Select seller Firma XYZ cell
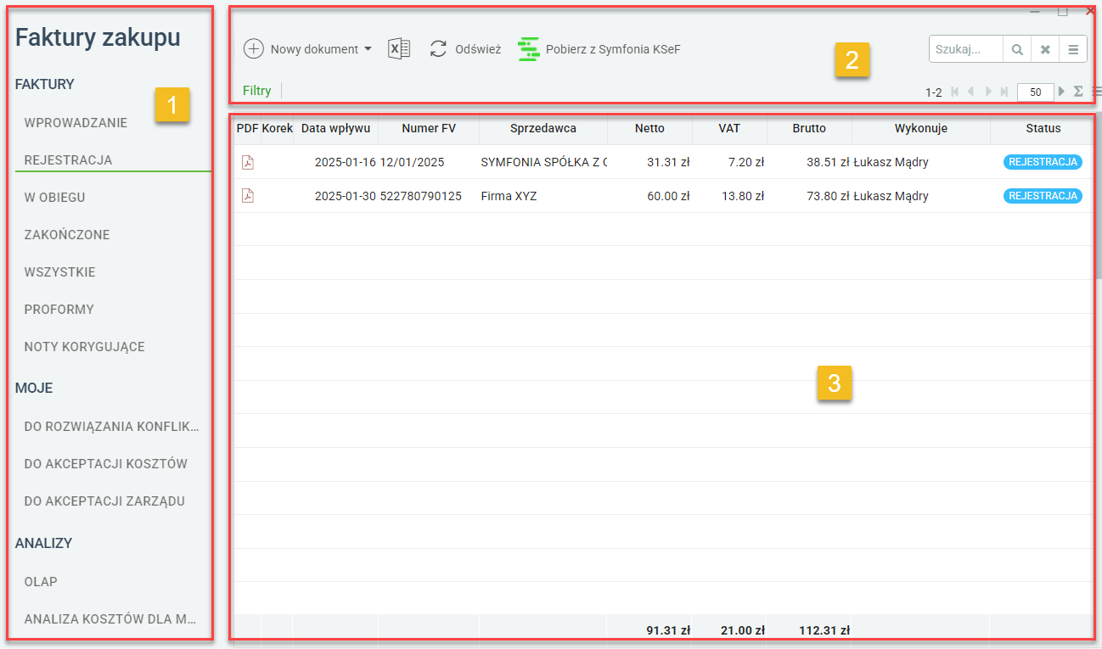The width and height of the screenshot is (1102, 649). [x=509, y=196]
